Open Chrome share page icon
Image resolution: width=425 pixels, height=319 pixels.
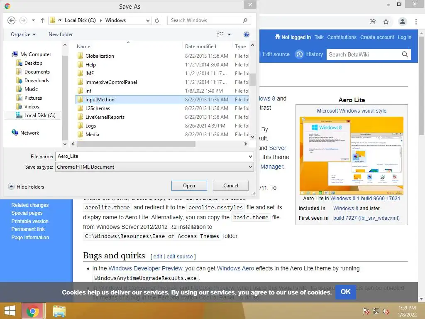coord(372,22)
